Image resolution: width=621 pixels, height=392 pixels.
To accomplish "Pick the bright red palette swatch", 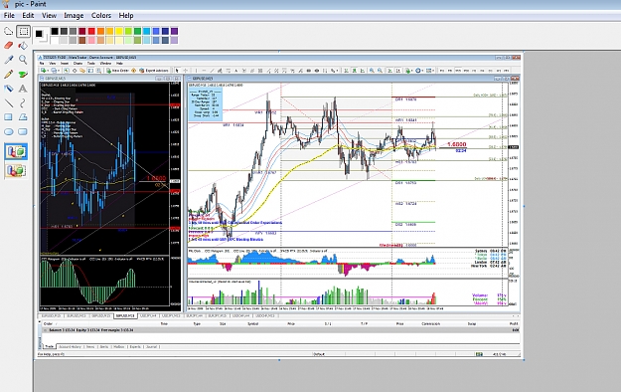I will 91,31.
